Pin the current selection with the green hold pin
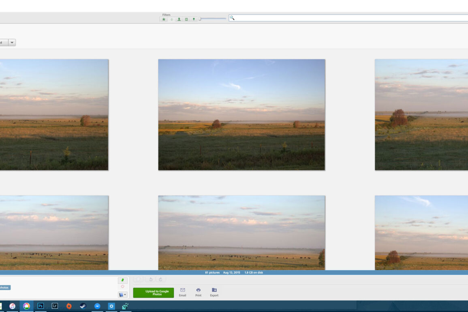The height and width of the screenshot is (312, 468). coord(122,280)
